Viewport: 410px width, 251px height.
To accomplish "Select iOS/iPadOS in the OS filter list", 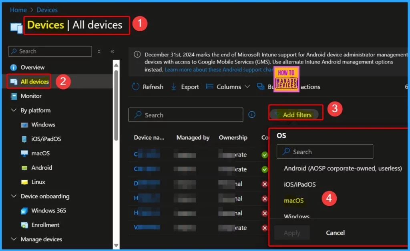I will tap(299, 184).
